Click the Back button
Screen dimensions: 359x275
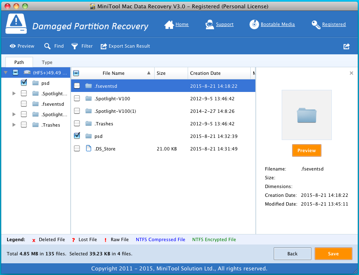(293, 253)
